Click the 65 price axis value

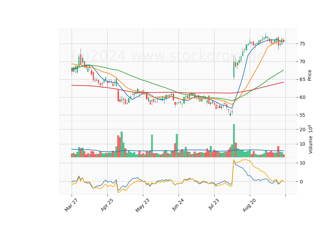coord(302,79)
